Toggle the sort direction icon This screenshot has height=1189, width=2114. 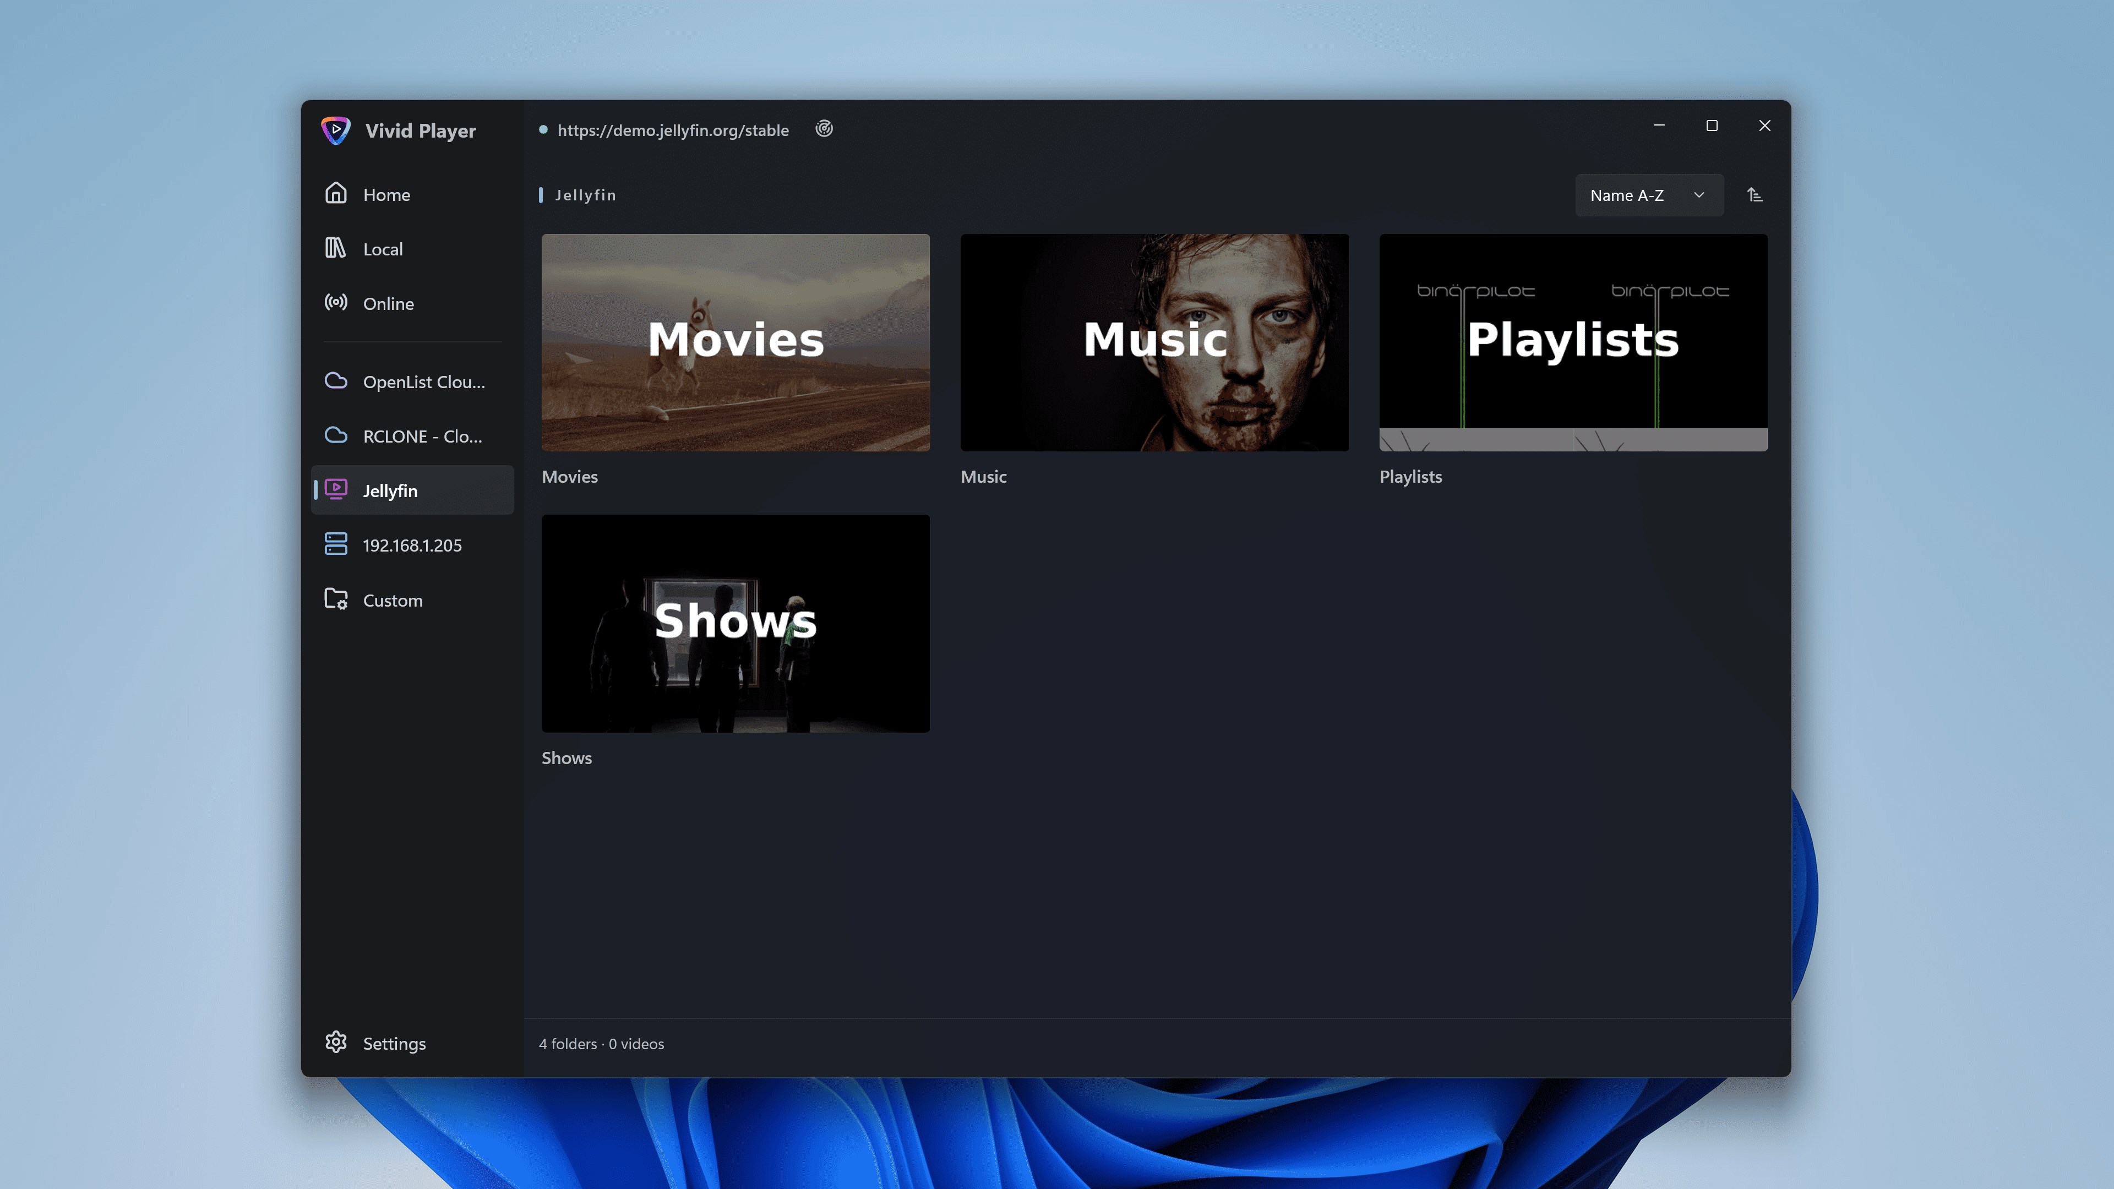(1755, 195)
